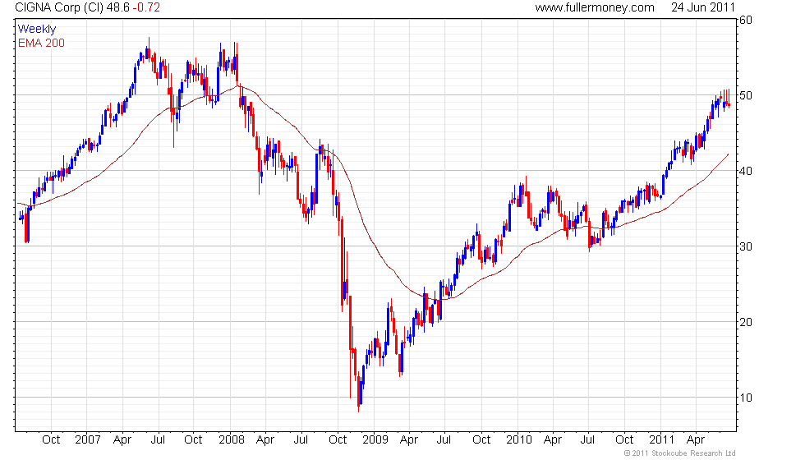805x460 pixels.
Task: Click the 2007 year label on time axis
Action: click(88, 440)
